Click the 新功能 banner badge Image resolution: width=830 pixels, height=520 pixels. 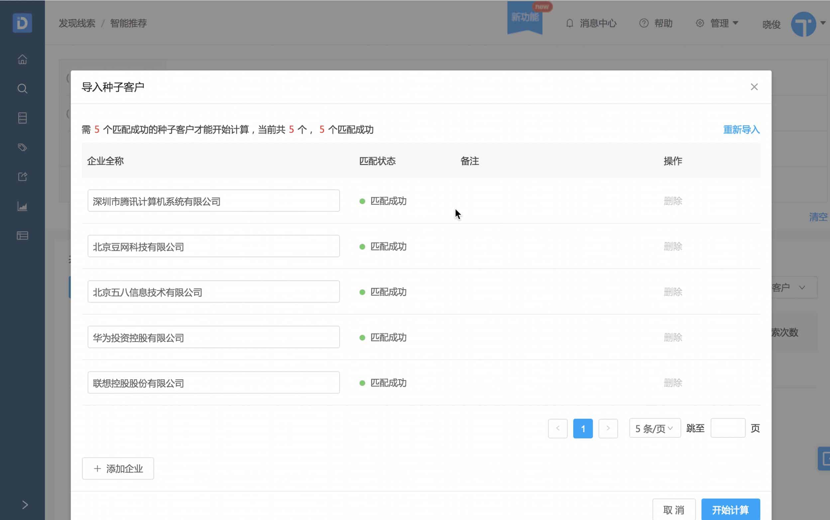pyautogui.click(x=525, y=17)
